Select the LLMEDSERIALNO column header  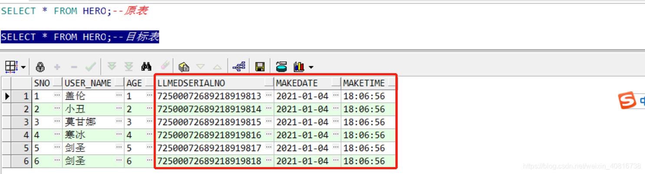(215, 83)
